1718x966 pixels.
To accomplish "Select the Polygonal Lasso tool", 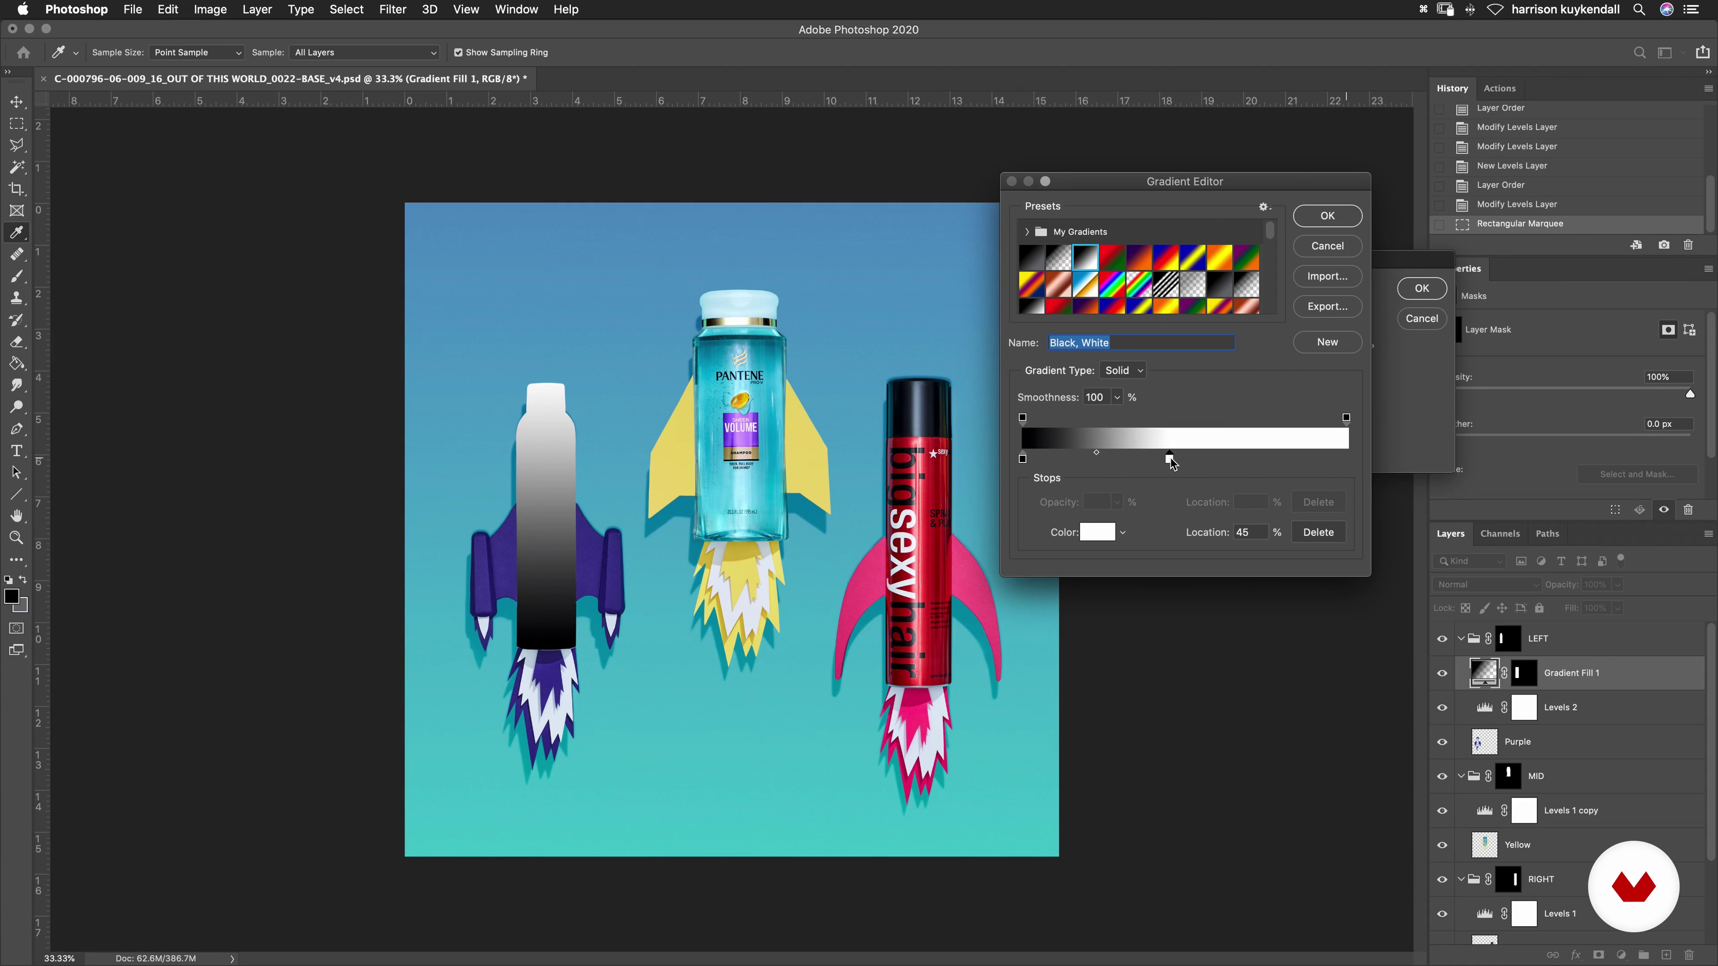I will click(x=17, y=145).
